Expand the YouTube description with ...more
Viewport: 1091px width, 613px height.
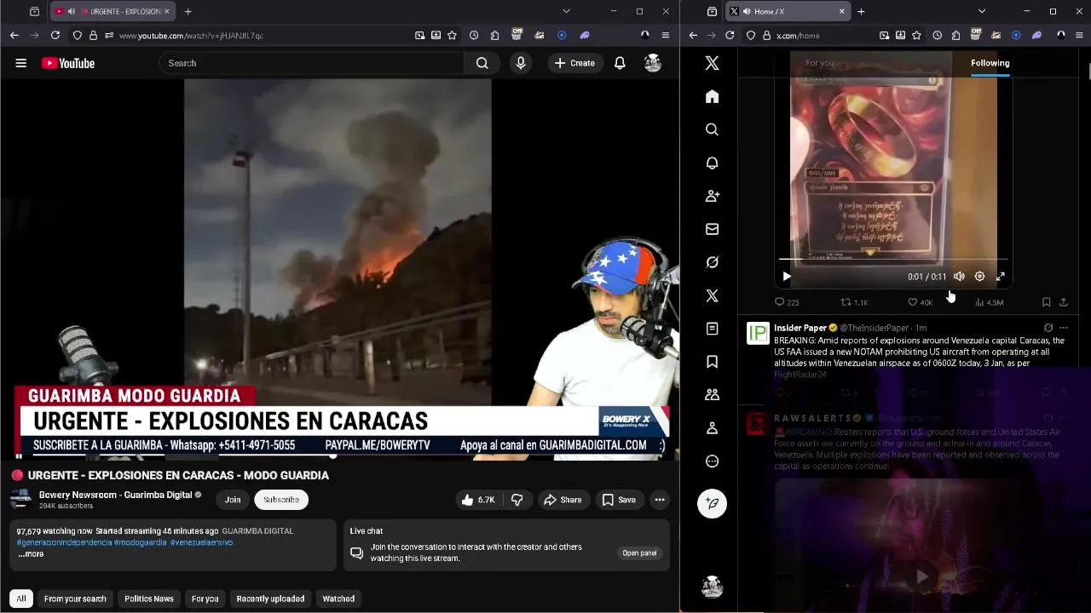point(31,554)
